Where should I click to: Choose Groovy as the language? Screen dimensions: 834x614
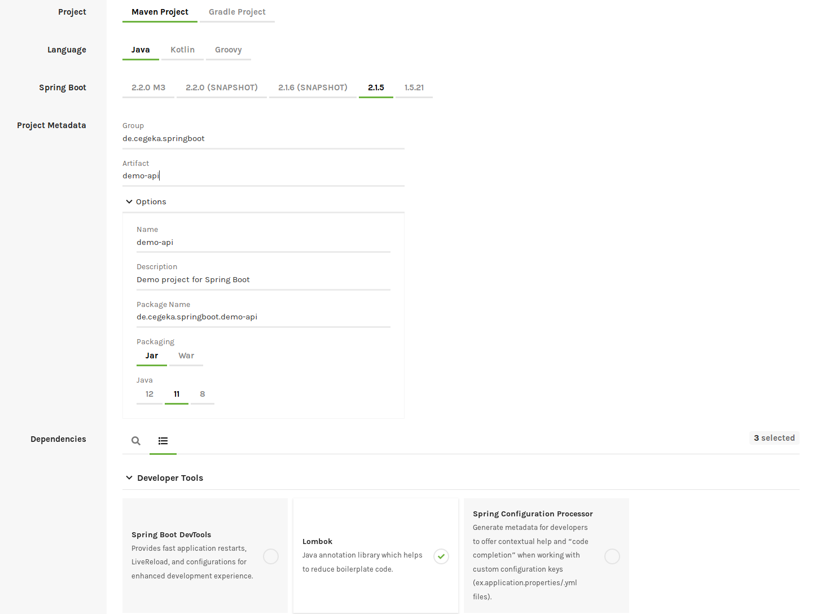tap(229, 50)
